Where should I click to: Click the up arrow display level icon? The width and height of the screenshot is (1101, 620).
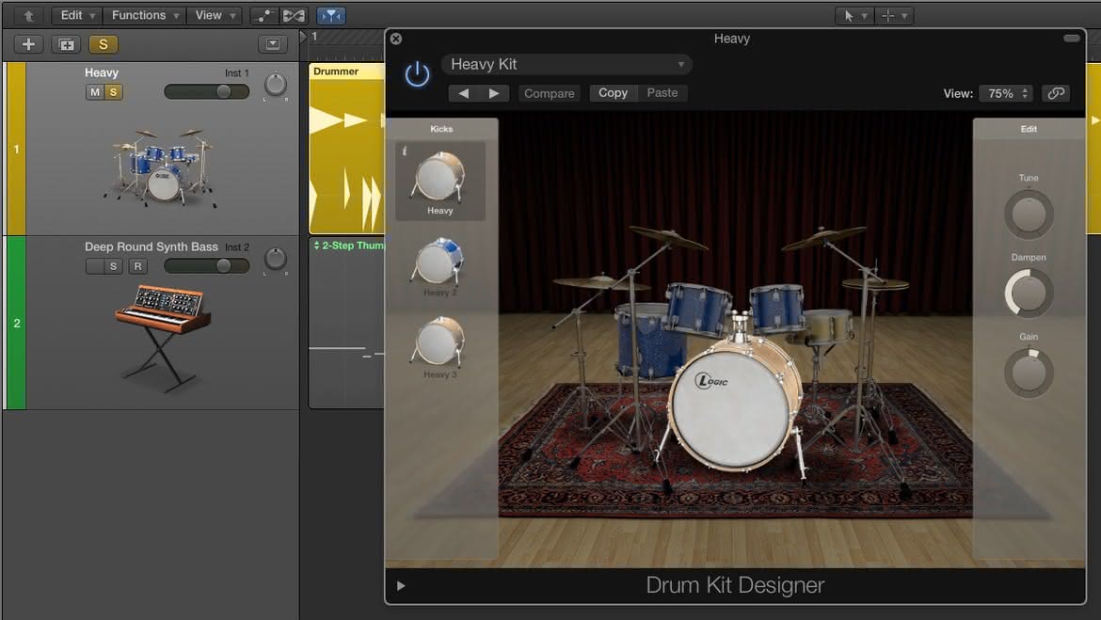click(29, 15)
